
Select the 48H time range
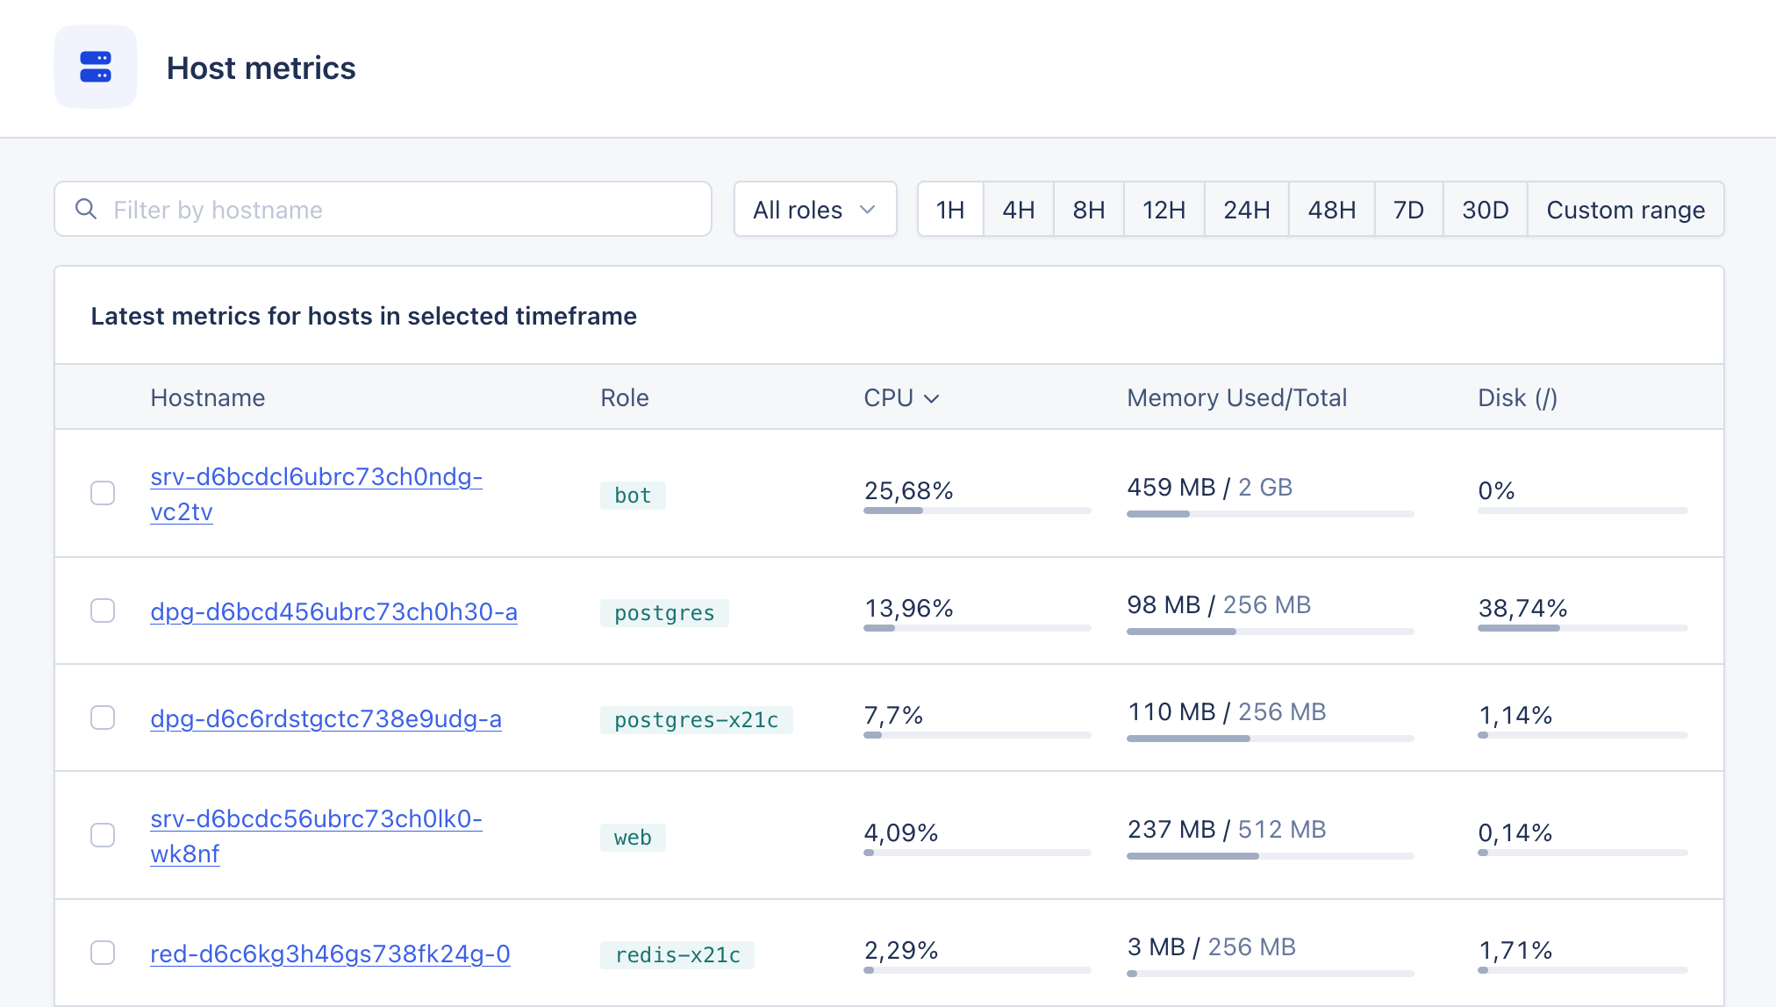click(x=1332, y=209)
